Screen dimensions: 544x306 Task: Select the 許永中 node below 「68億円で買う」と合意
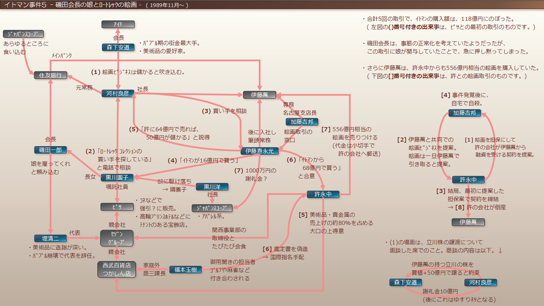point(323,194)
